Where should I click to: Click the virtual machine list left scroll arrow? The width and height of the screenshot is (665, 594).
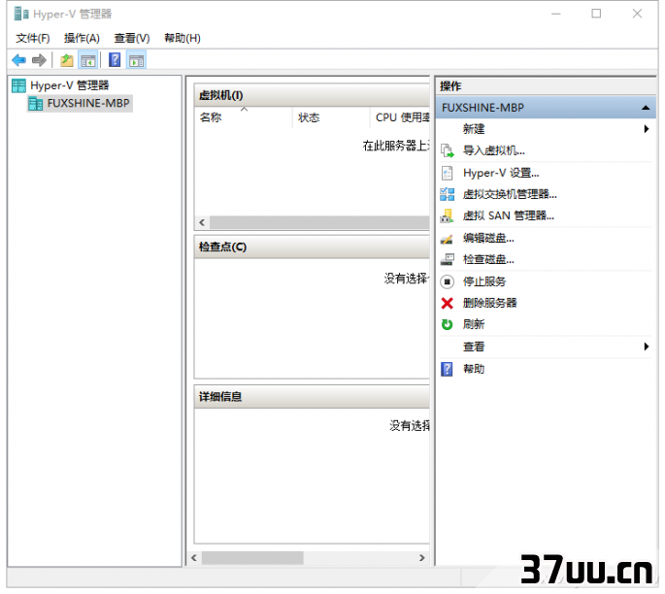click(202, 222)
